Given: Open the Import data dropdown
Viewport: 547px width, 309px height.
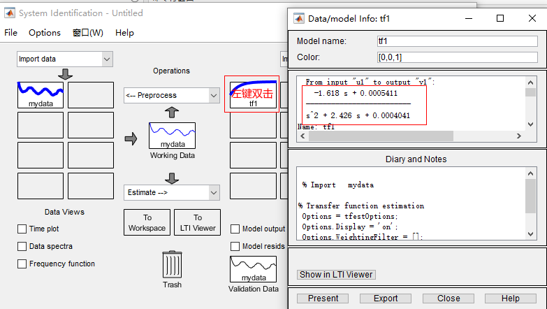Looking at the screenshot, I should point(64,59).
